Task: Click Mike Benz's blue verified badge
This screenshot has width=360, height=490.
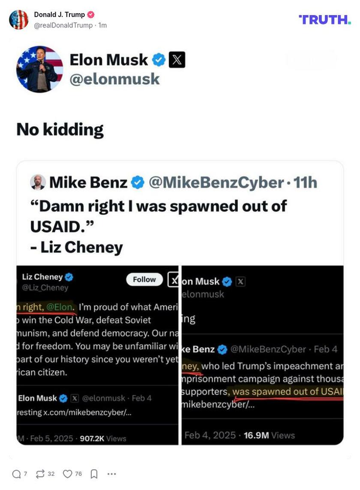Action: [x=137, y=183]
